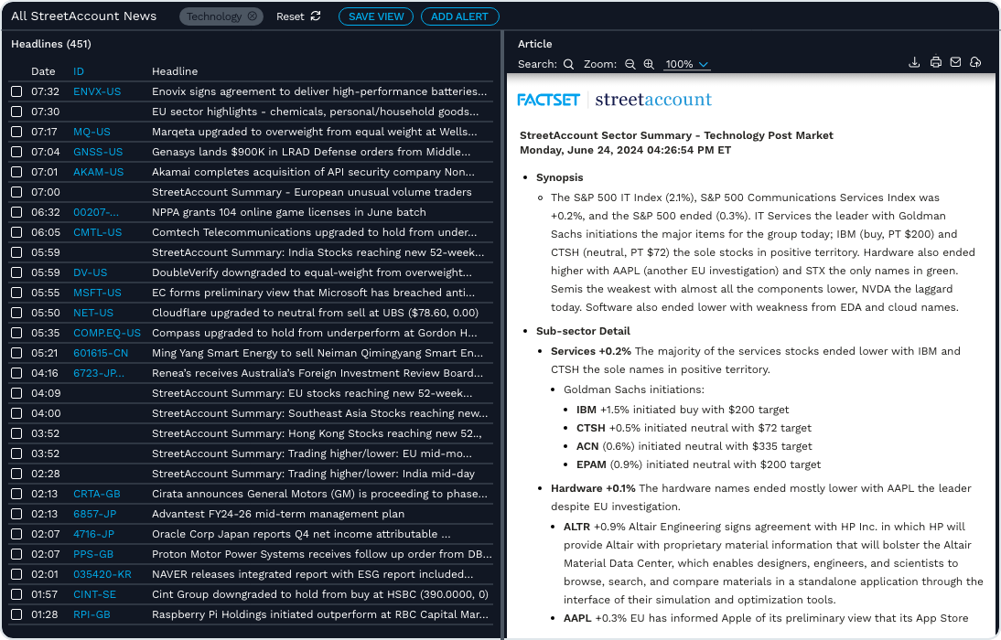Open the 601615-CN ticker link
This screenshot has width=1001, height=640.
tap(101, 353)
